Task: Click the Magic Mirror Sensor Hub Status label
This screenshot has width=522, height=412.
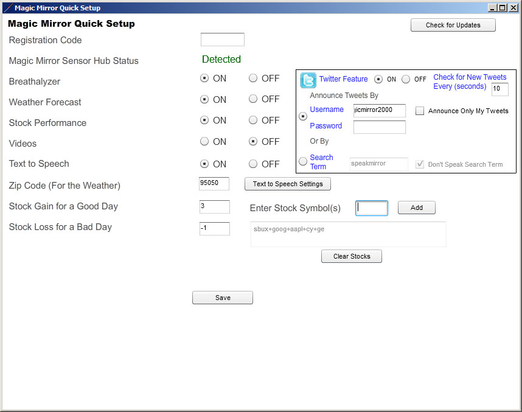Action: point(74,61)
